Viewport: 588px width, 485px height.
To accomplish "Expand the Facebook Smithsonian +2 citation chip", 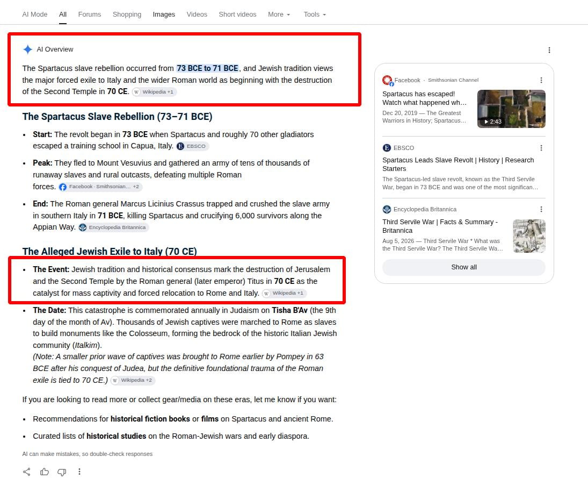I will click(x=100, y=187).
